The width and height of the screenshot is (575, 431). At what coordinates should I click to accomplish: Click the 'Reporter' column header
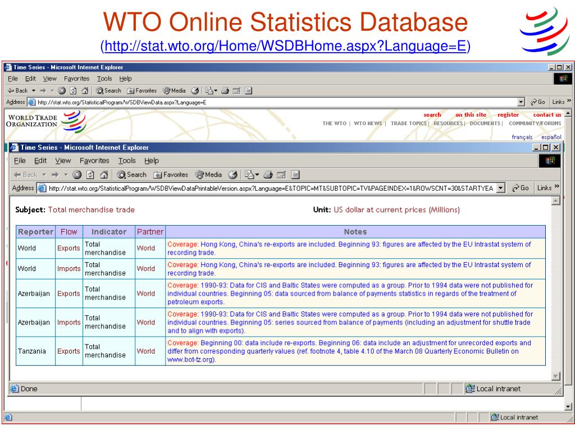(x=35, y=232)
